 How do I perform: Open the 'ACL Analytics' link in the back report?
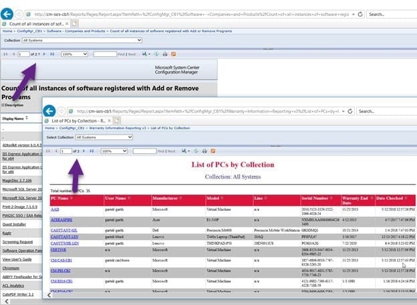[13, 286]
